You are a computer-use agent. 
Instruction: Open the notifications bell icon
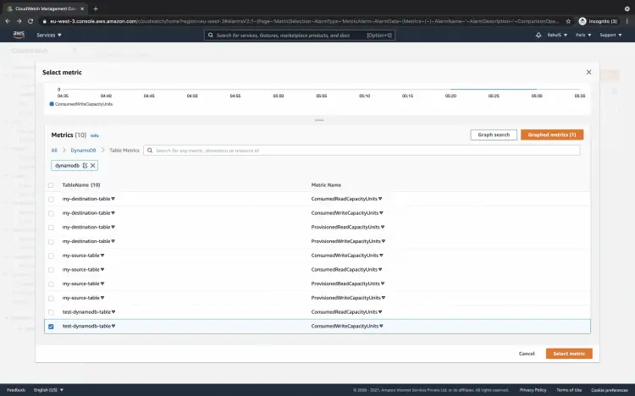(x=538, y=36)
